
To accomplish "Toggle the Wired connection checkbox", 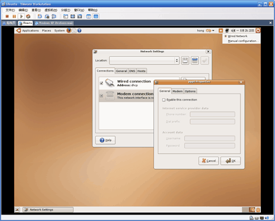I will tap(101, 83).
